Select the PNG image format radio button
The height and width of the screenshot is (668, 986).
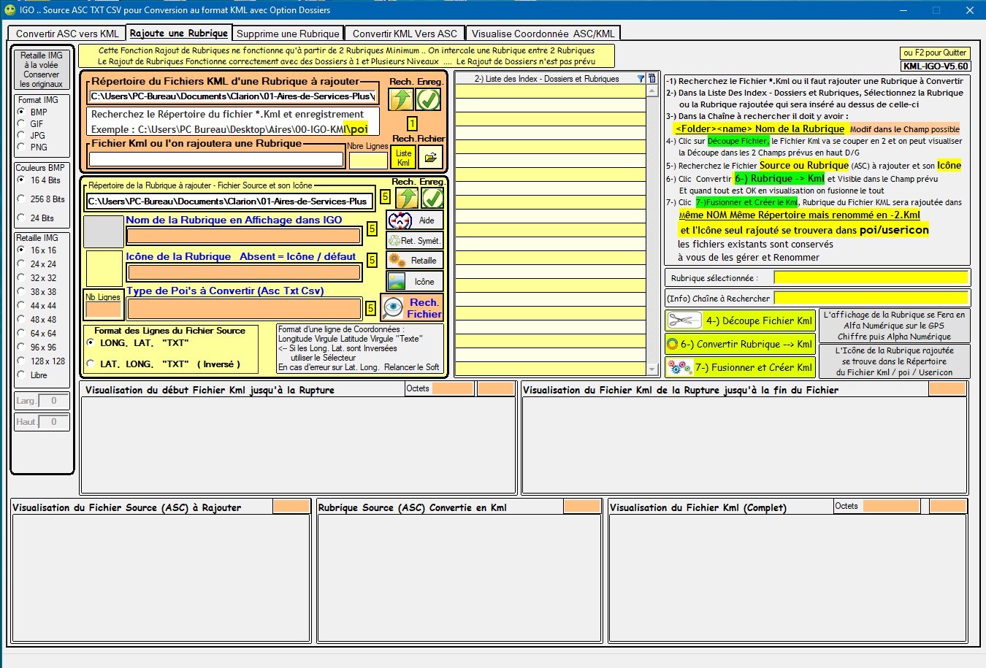point(21,147)
